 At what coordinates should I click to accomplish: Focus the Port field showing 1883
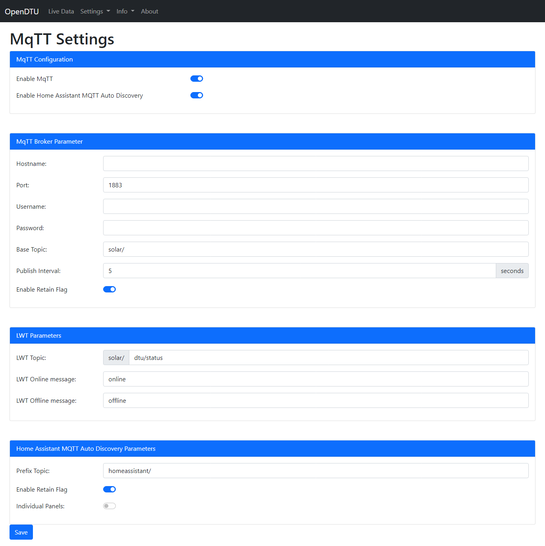(315, 185)
